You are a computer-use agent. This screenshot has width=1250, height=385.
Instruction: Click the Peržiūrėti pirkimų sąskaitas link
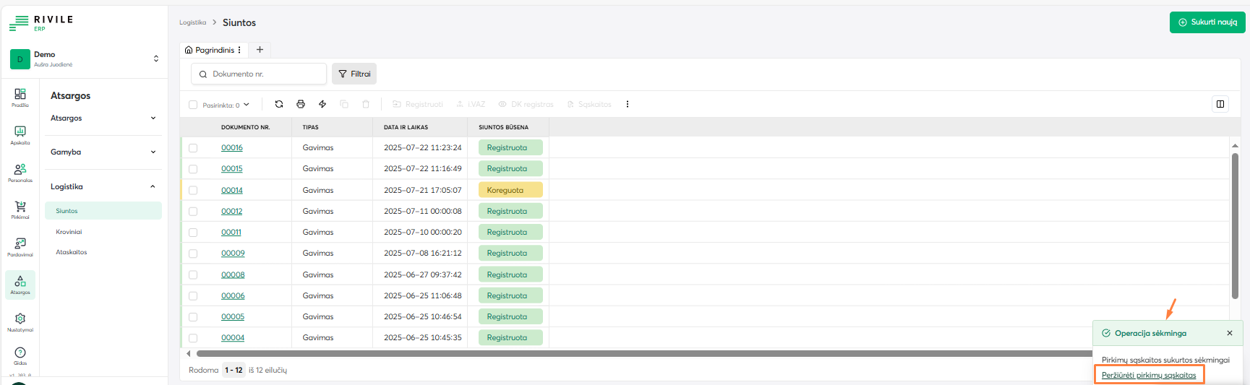pyautogui.click(x=1149, y=375)
